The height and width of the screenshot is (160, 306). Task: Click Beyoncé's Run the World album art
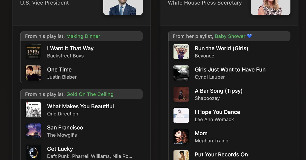click(181, 52)
